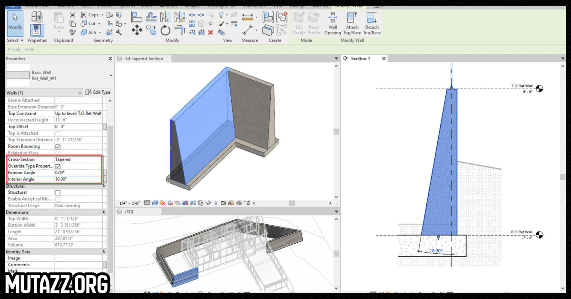Toggle Override Type Properties checkbox
571x299 pixels.
tap(58, 167)
